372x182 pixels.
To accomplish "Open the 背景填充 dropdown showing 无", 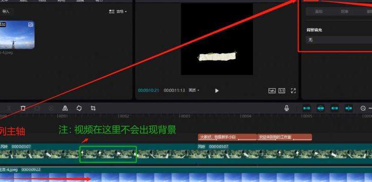I will [339, 40].
